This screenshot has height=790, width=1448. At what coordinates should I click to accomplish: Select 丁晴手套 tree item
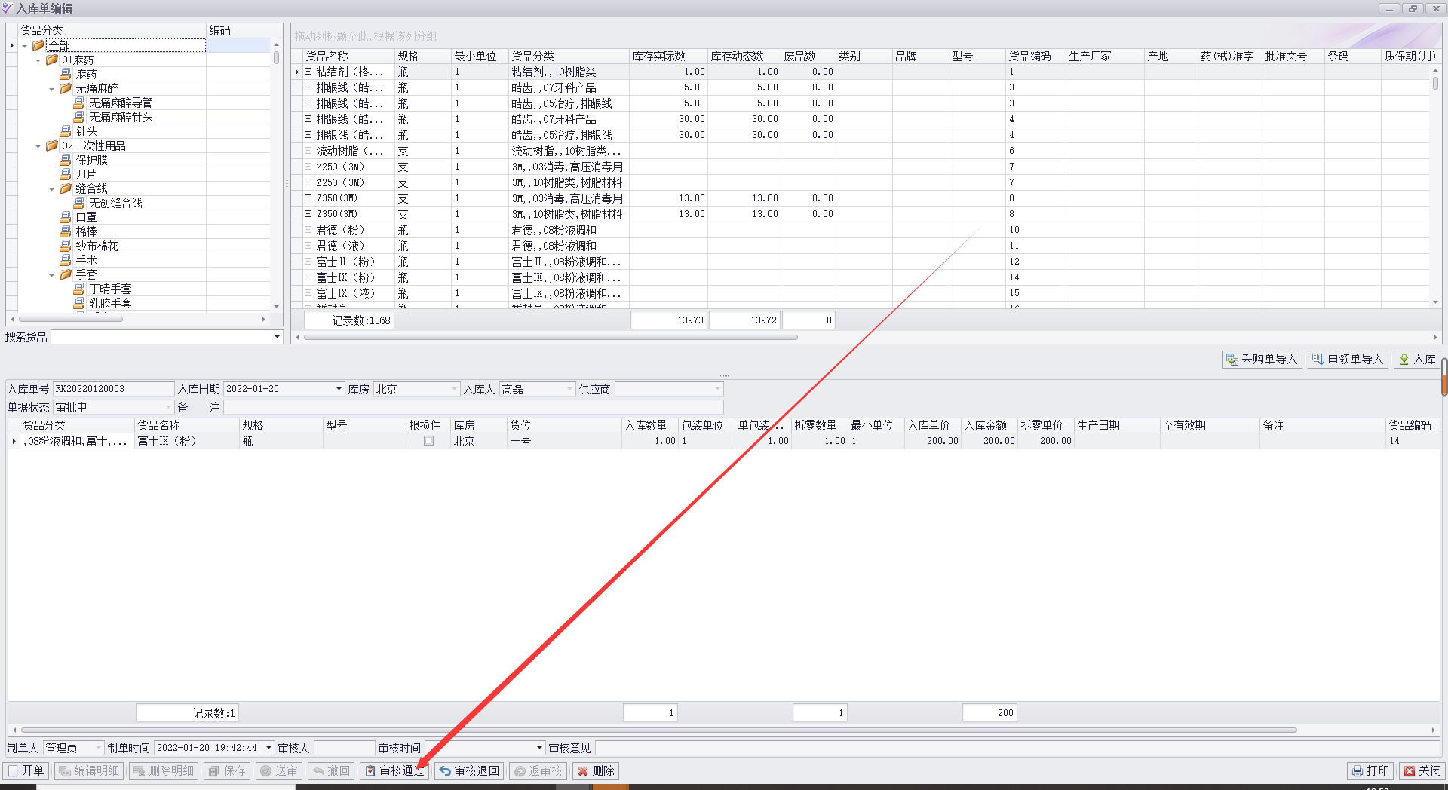pos(110,289)
